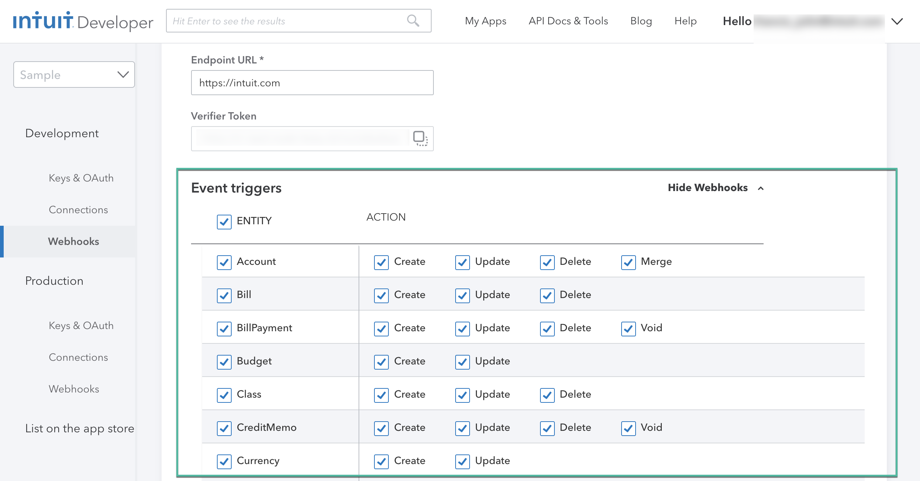The image size is (920, 481).
Task: Collapse the webhooks section via Hide Webhooks chevron
Action: (x=761, y=188)
